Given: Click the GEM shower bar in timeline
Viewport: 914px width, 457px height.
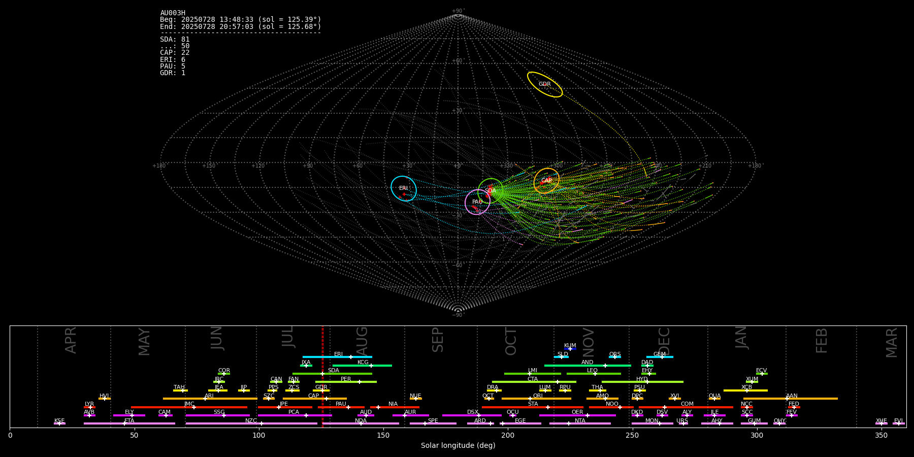Looking at the screenshot, I should coord(660,357).
